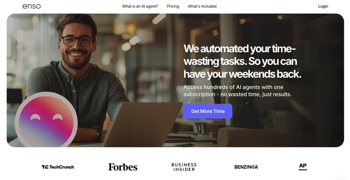Click the laptop in the hero image
Screen dimensions: 350x180
(x=142, y=125)
